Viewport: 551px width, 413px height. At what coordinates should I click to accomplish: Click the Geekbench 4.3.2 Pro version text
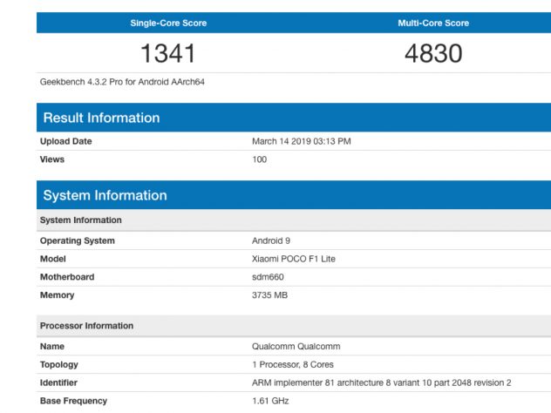tap(122, 82)
